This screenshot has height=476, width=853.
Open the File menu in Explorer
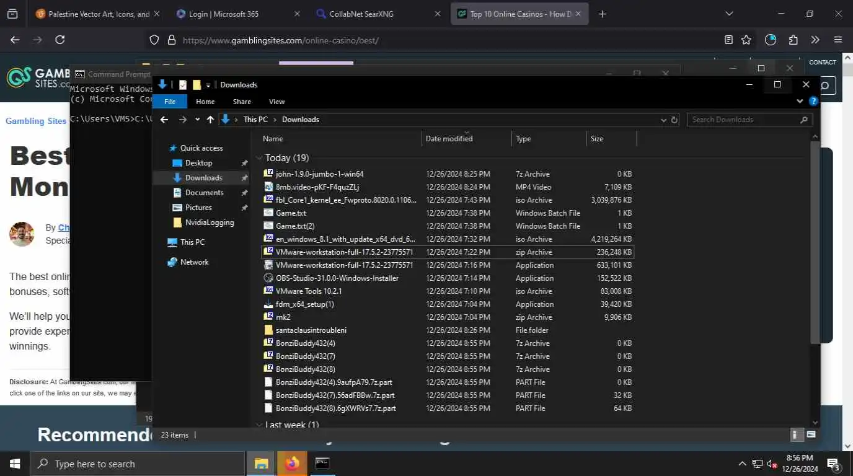pyautogui.click(x=170, y=102)
